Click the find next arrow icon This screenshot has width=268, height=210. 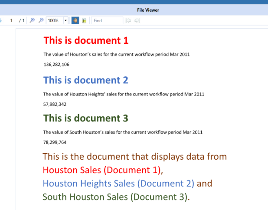coord(137,20)
